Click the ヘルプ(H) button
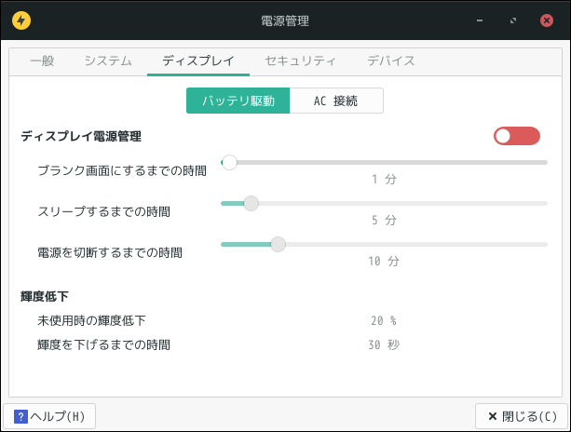The width and height of the screenshot is (571, 432). [50, 416]
